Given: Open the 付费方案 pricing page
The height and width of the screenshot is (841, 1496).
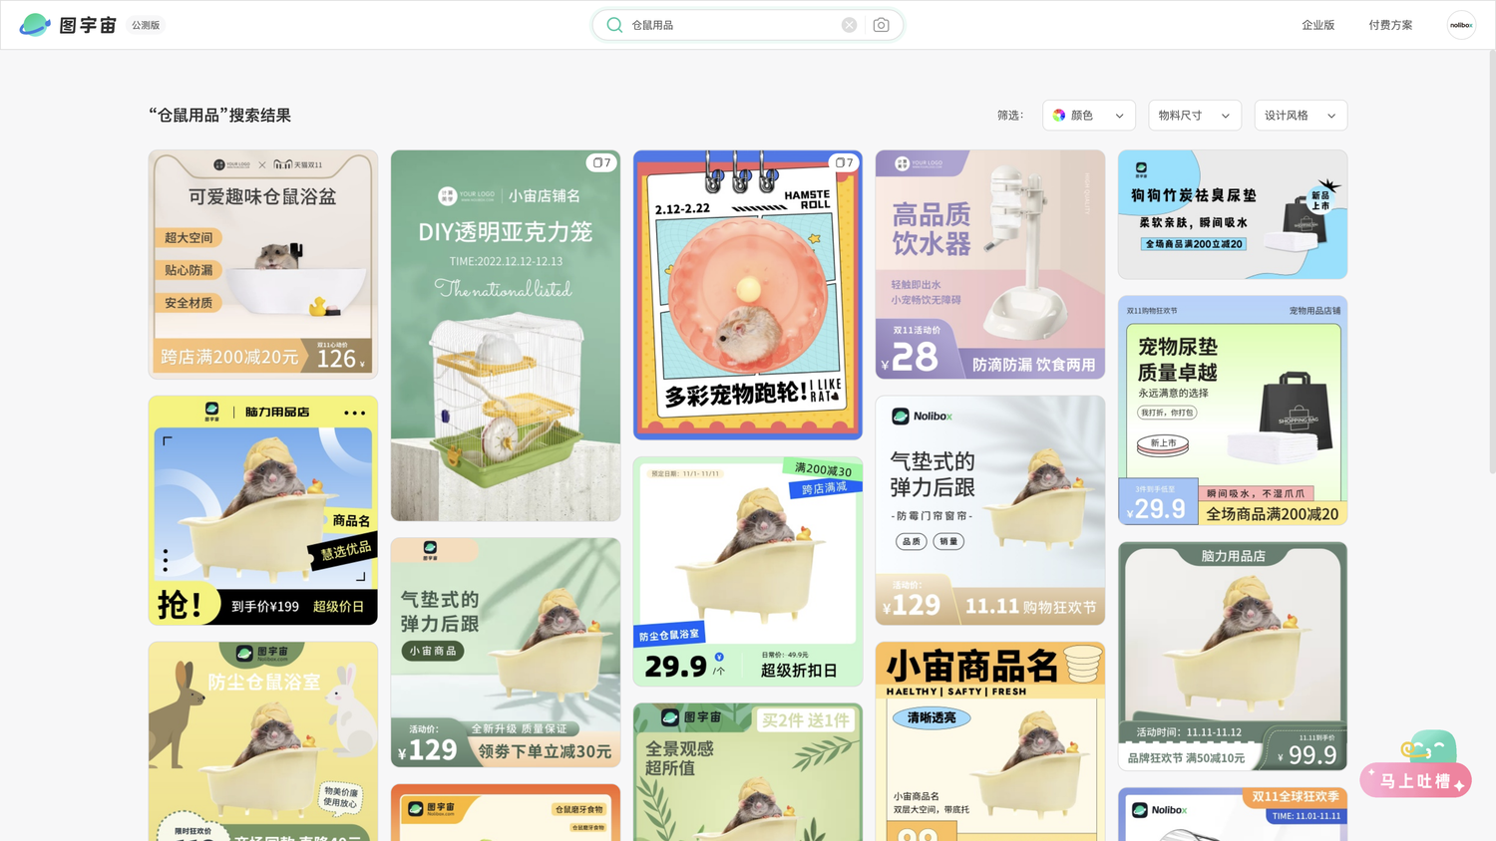Looking at the screenshot, I should (1390, 25).
